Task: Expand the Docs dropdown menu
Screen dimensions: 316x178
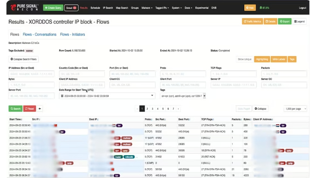Action: click(188, 8)
